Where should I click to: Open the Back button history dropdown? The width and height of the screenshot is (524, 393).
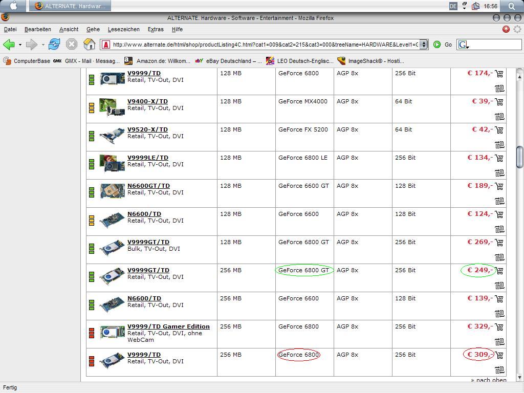20,45
